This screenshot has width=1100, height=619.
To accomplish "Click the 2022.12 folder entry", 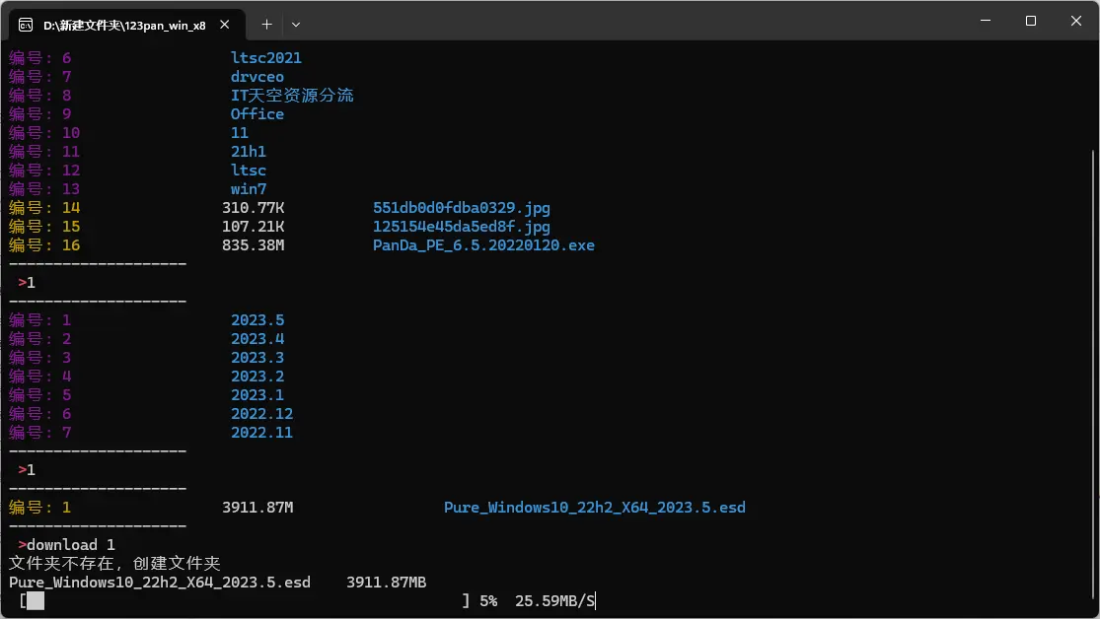I will click(x=261, y=414).
